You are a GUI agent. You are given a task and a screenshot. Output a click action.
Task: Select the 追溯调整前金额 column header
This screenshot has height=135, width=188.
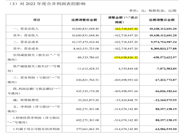[x=84, y=20]
